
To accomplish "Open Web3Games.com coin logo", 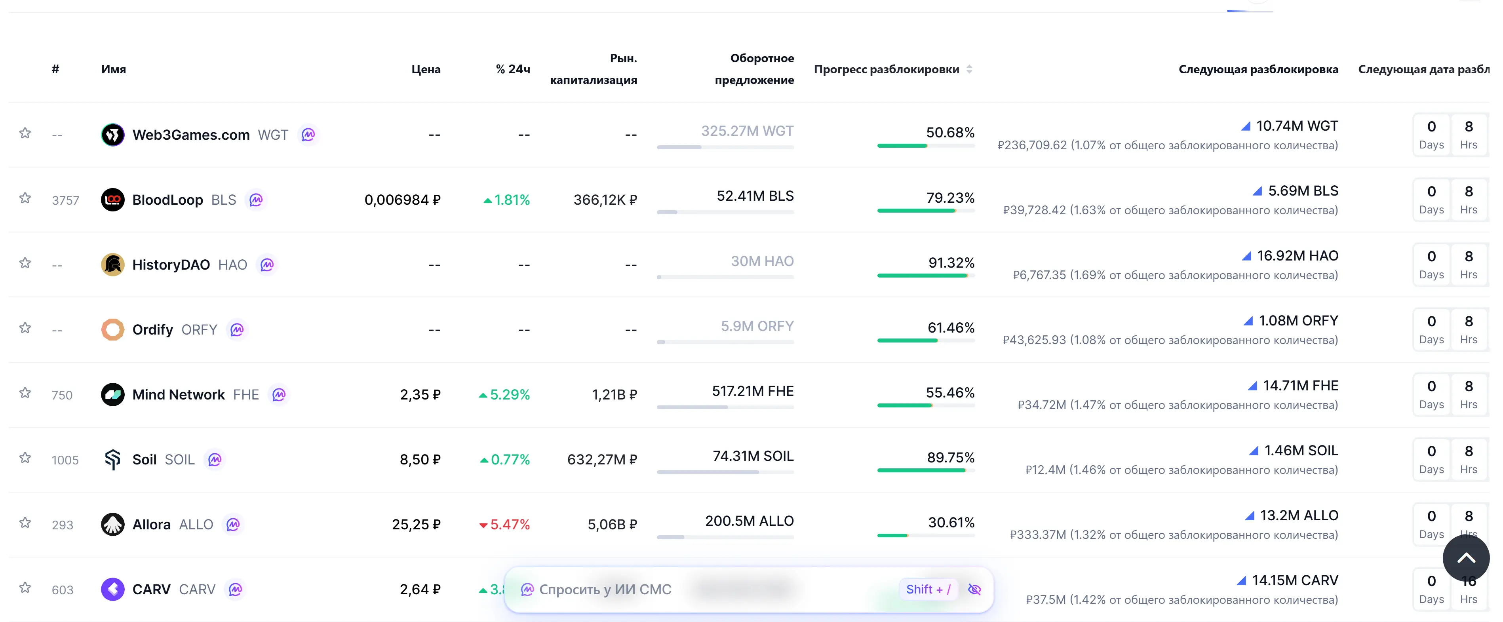I will [112, 135].
